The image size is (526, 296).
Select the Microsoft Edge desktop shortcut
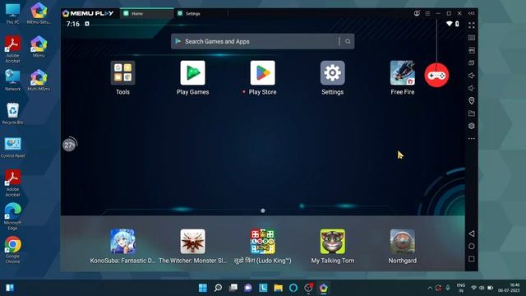pos(13,216)
